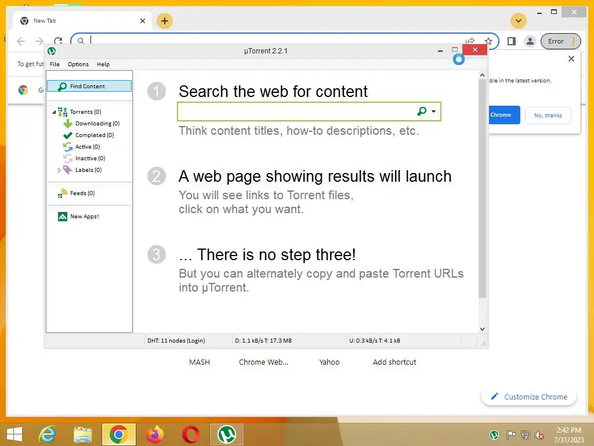Image resolution: width=594 pixels, height=446 pixels.
Task: Click the Torrents (0) tree icon
Action: pyautogui.click(x=63, y=112)
